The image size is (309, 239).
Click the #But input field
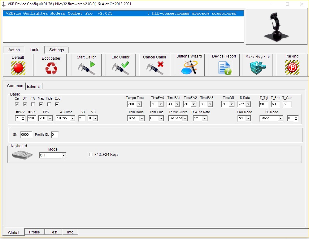(x=32, y=118)
